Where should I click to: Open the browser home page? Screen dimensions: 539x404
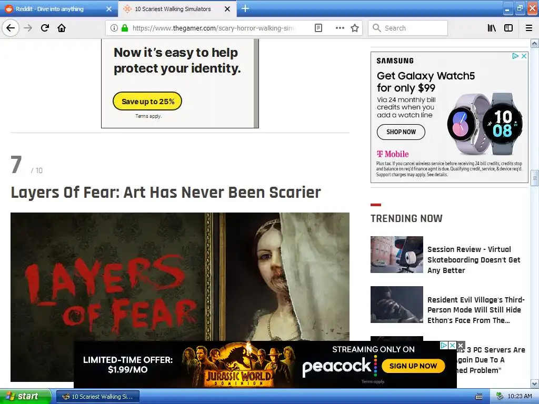62,28
